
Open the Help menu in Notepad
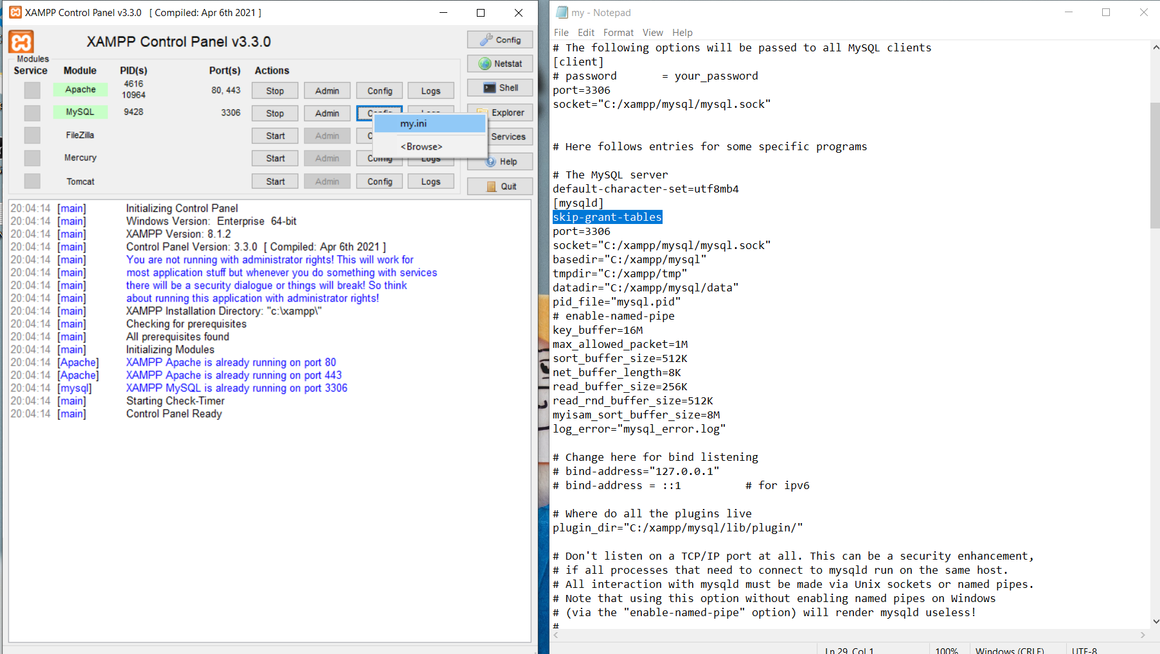pos(683,33)
